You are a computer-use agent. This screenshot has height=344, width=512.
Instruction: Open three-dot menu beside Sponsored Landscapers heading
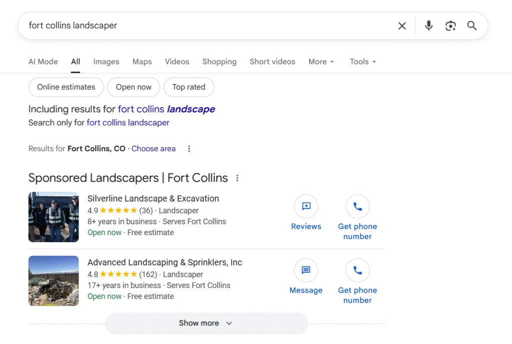(x=237, y=178)
